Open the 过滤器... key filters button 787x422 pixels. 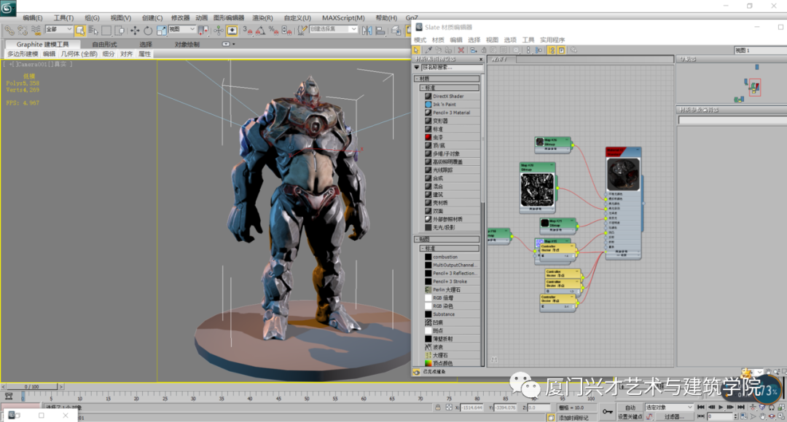[675, 416]
